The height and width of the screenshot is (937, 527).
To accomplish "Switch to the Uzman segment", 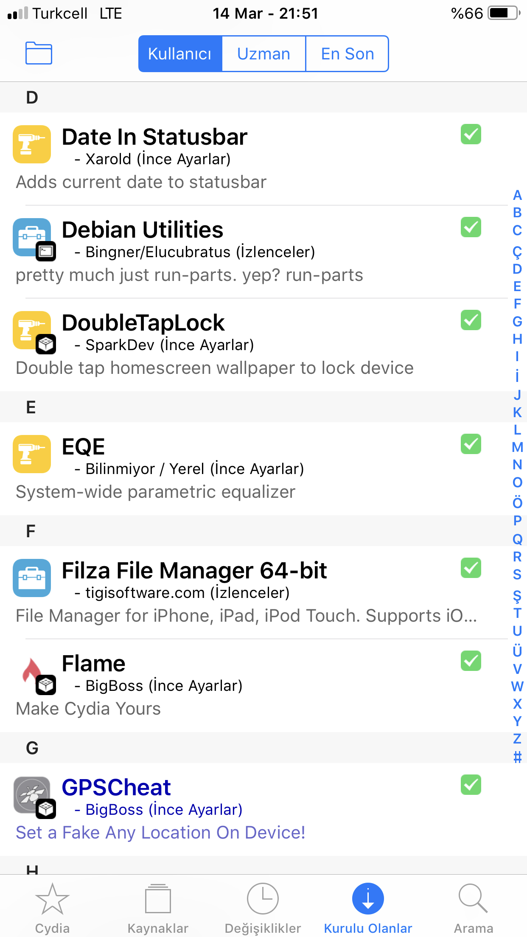I will coord(263,54).
